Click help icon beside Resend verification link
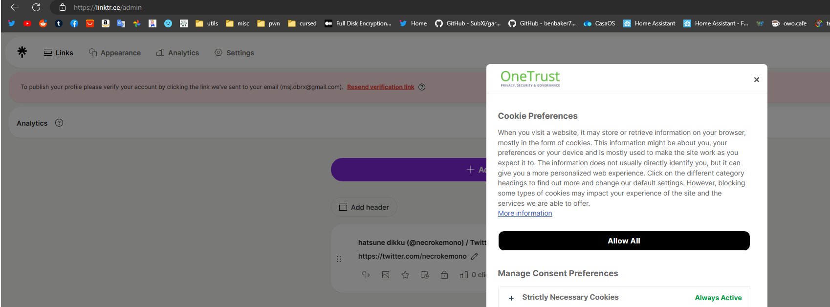This screenshot has width=830, height=307. point(422,87)
